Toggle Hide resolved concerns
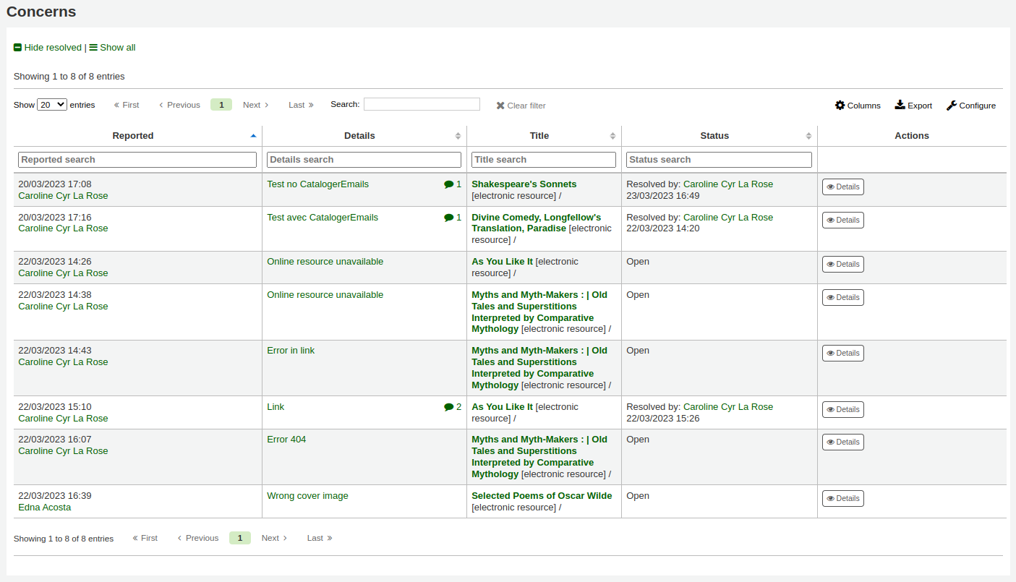 point(48,48)
